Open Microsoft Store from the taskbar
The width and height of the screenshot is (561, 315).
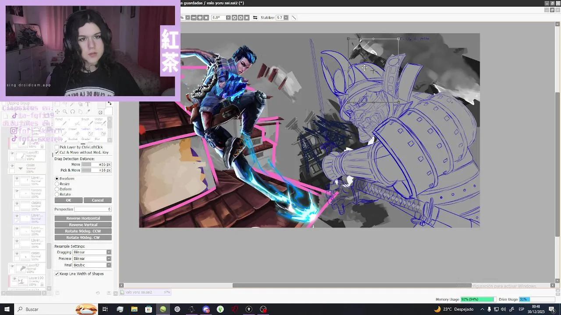pyautogui.click(x=149, y=309)
